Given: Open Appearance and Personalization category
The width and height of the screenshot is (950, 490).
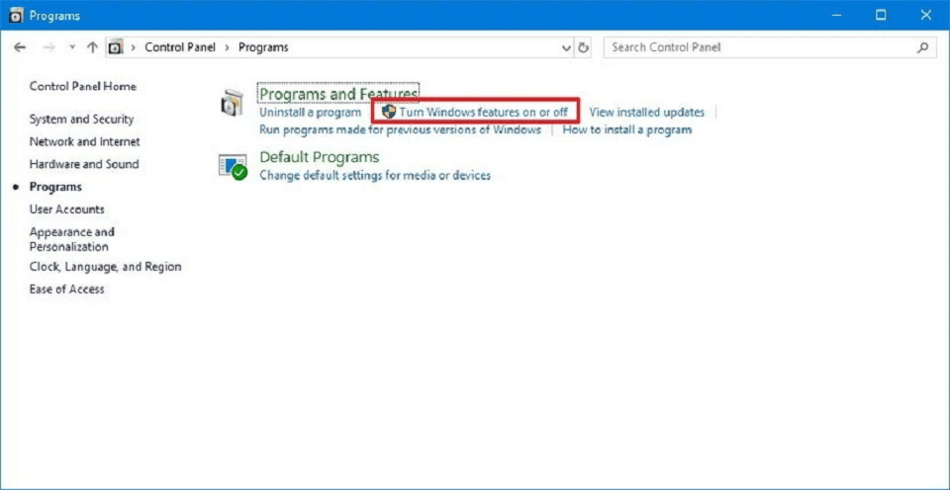Looking at the screenshot, I should click(71, 239).
